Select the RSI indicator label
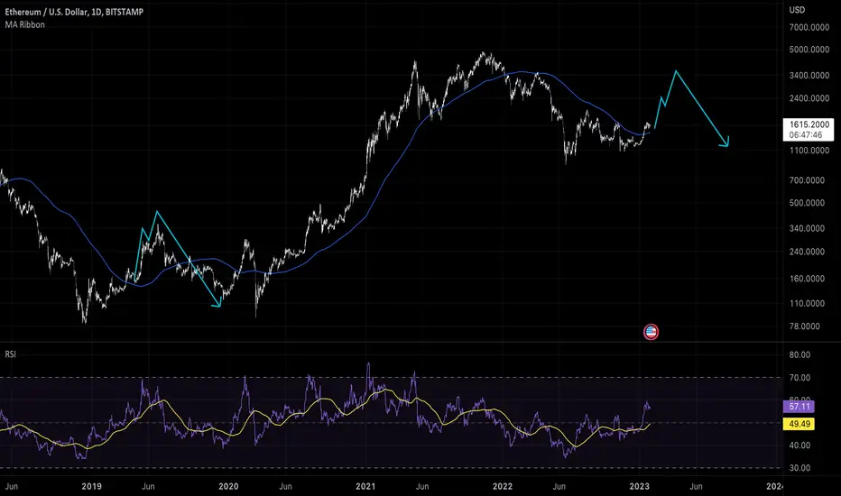Screen dimensions: 841x496 tap(10, 354)
